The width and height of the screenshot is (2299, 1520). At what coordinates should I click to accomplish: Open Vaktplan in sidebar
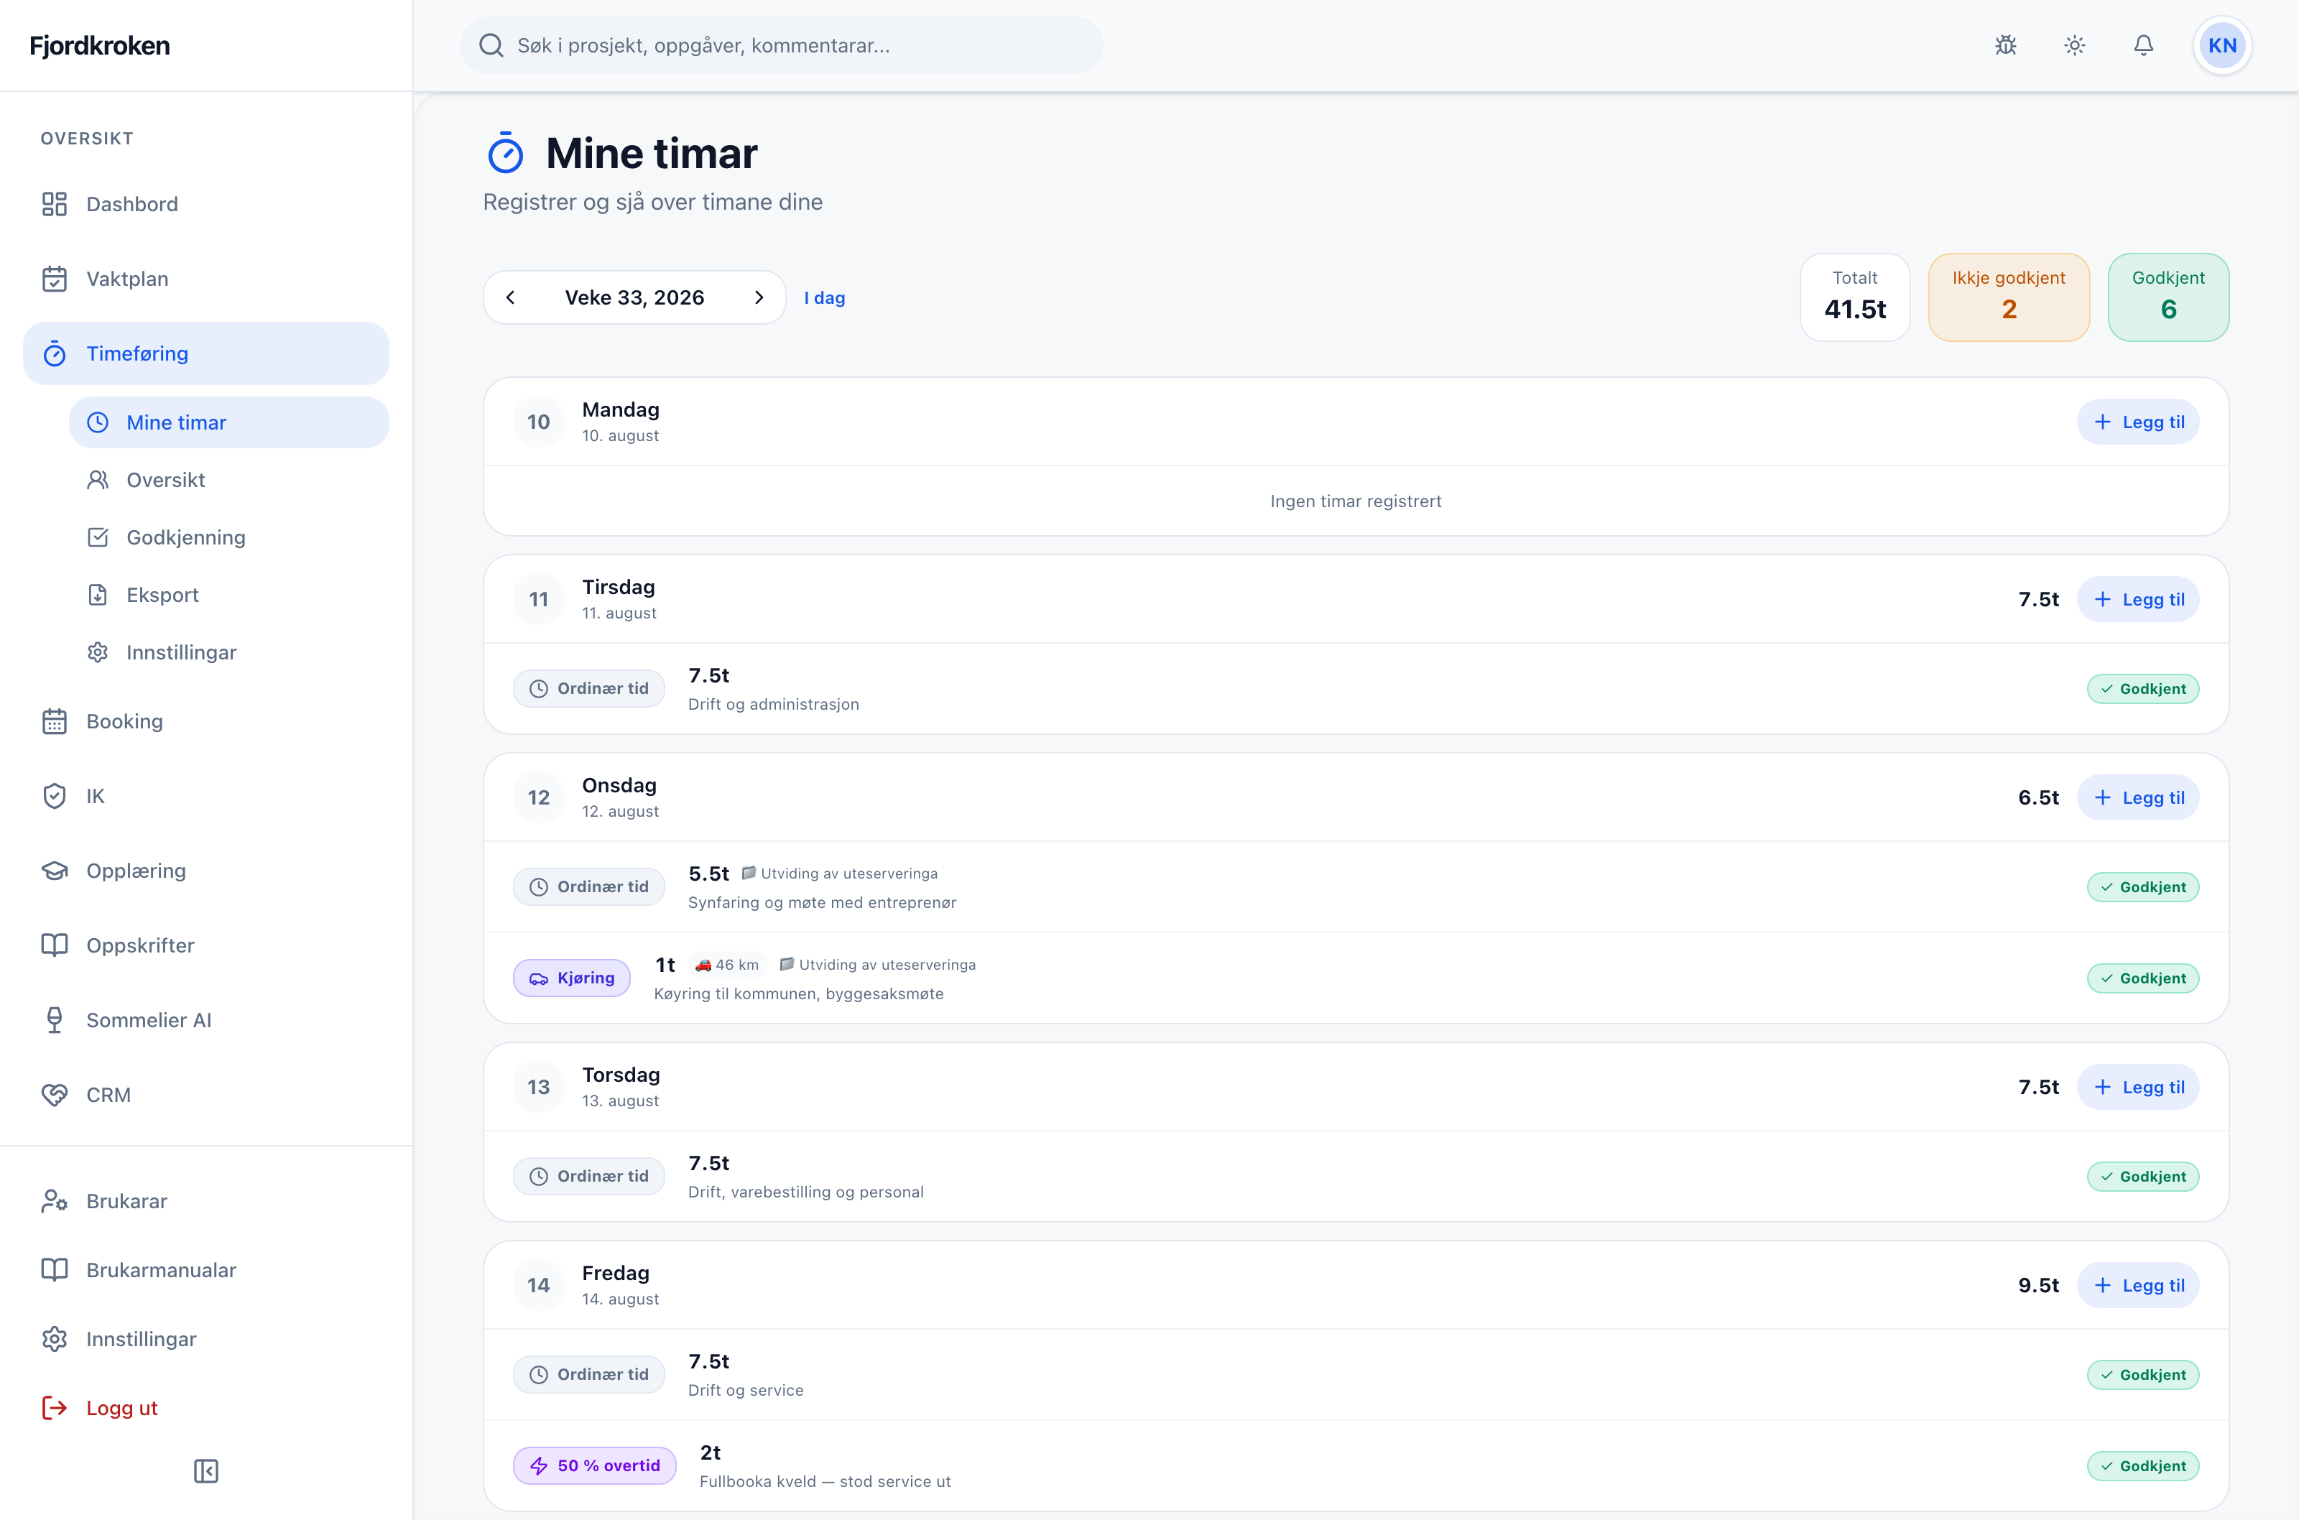pyautogui.click(x=206, y=278)
